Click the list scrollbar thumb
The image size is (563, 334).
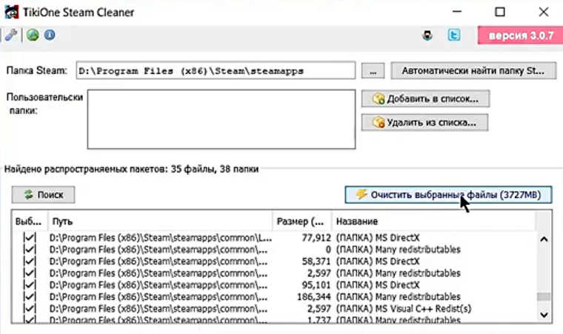point(544,297)
